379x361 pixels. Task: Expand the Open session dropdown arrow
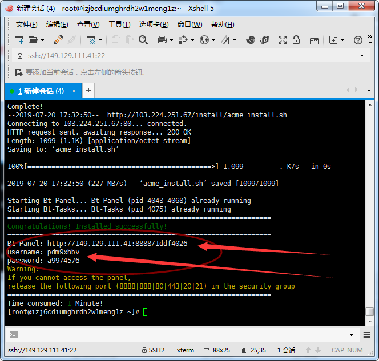pos(42,40)
